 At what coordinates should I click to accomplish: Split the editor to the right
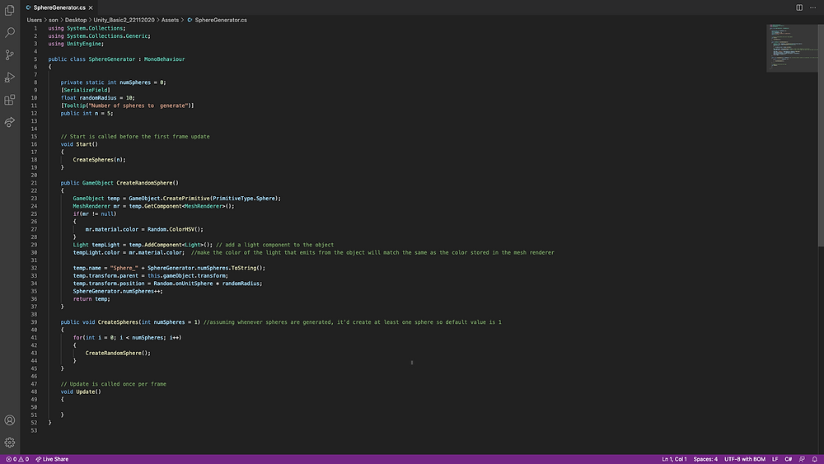pos(798,7)
